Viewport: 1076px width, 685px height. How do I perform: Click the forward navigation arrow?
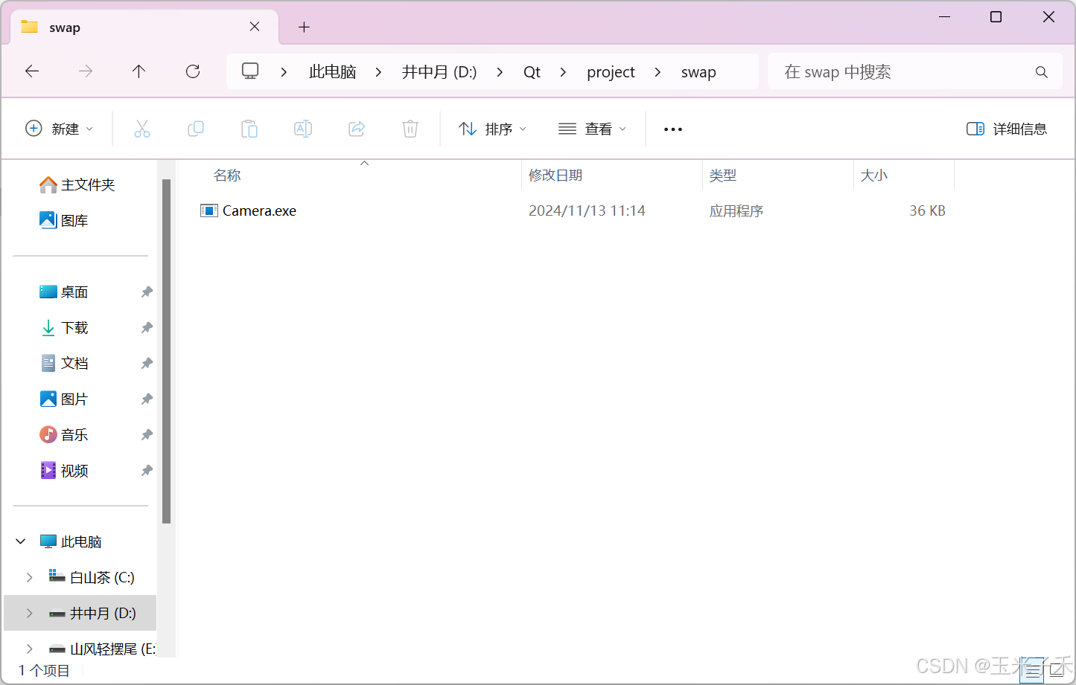click(x=86, y=71)
